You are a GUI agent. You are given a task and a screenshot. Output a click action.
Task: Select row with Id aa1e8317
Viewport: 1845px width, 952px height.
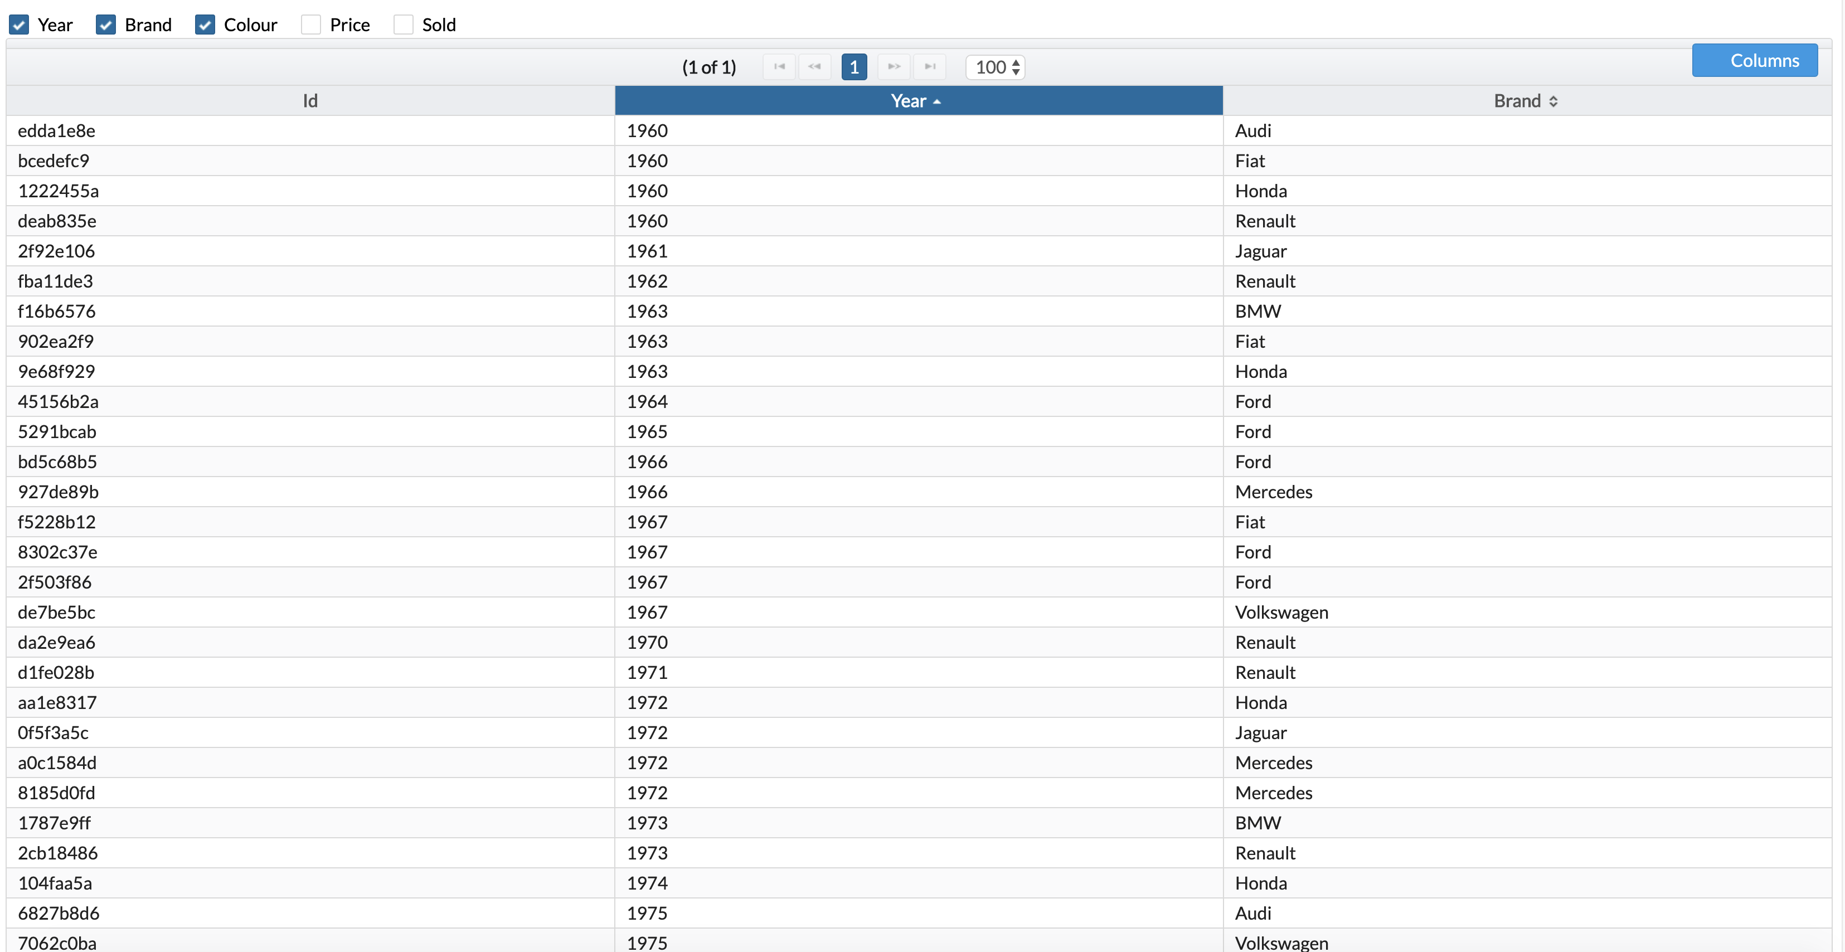click(x=919, y=703)
